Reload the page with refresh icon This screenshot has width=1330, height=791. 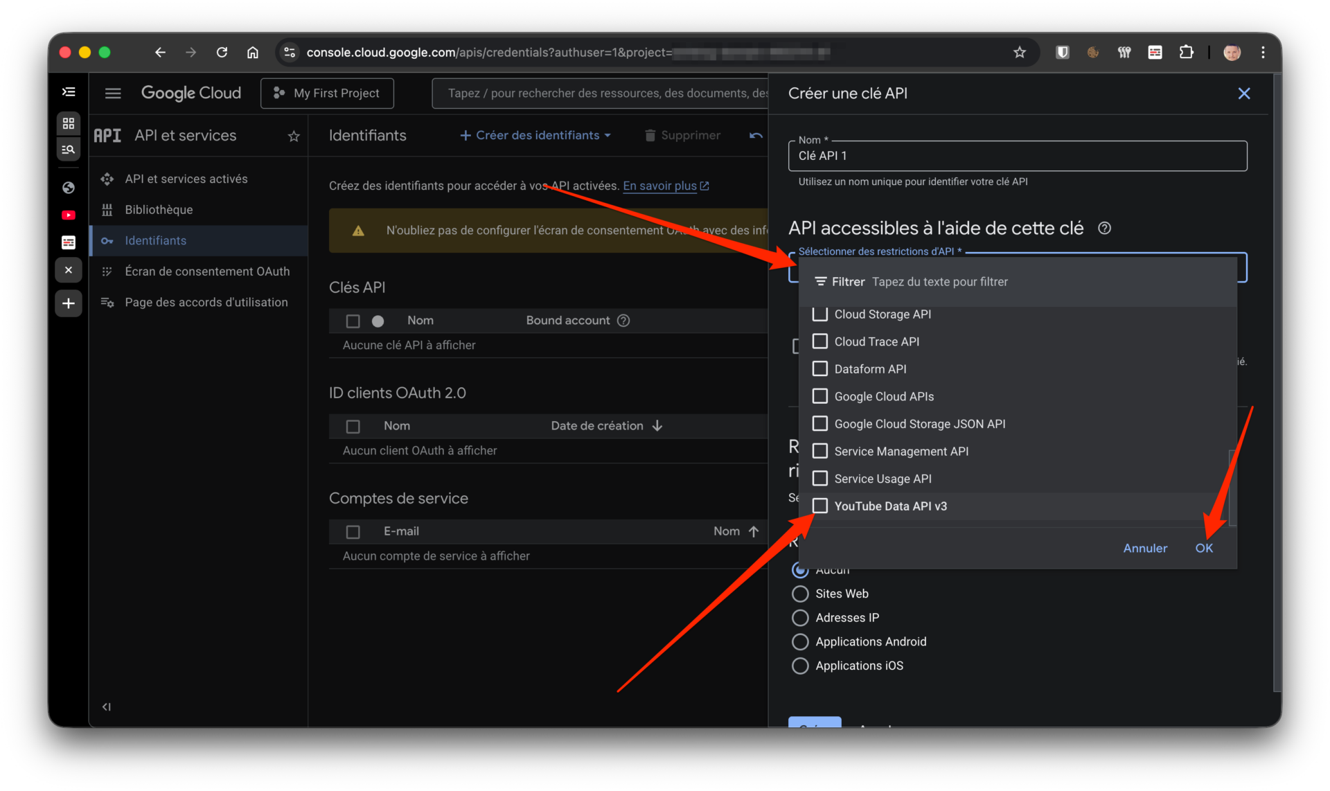222,53
